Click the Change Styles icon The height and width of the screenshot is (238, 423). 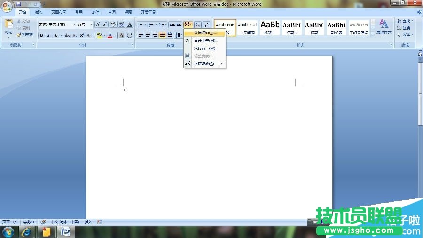[x=384, y=27]
